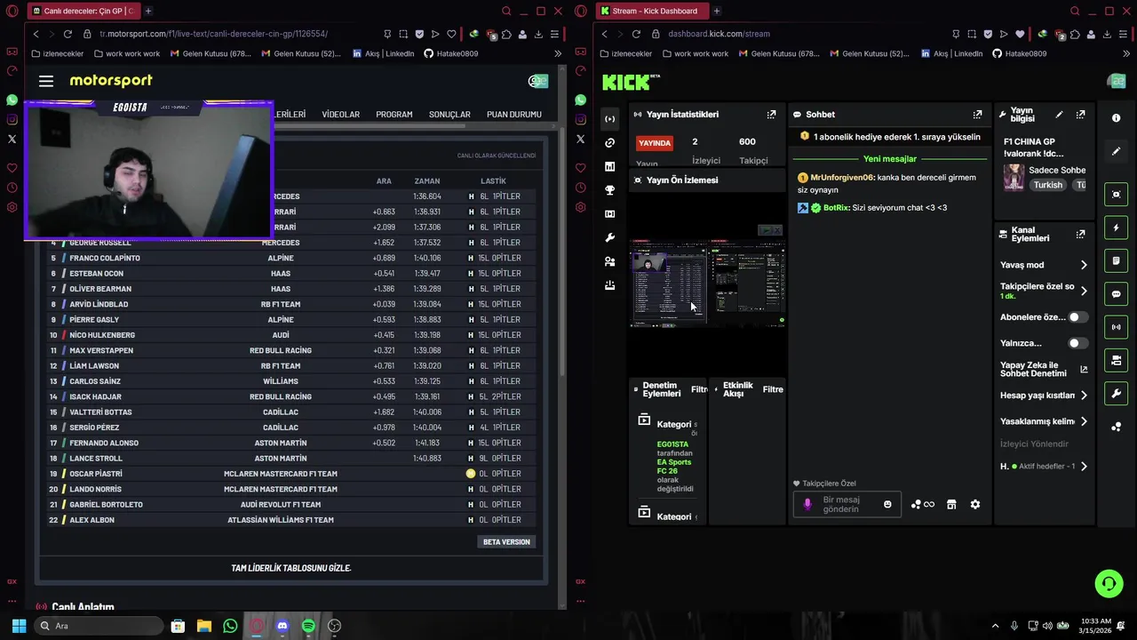
Task: Open the emoji picker in chat input
Action: click(x=887, y=505)
